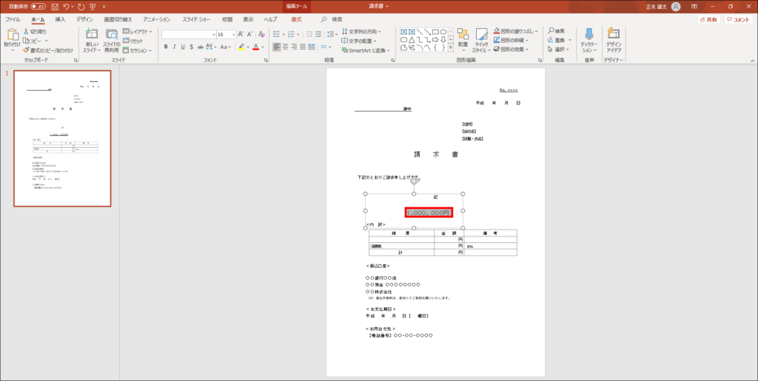Open the Layout (レイアウト) dropdown
Screen dimensions: 758x381
click(137, 32)
